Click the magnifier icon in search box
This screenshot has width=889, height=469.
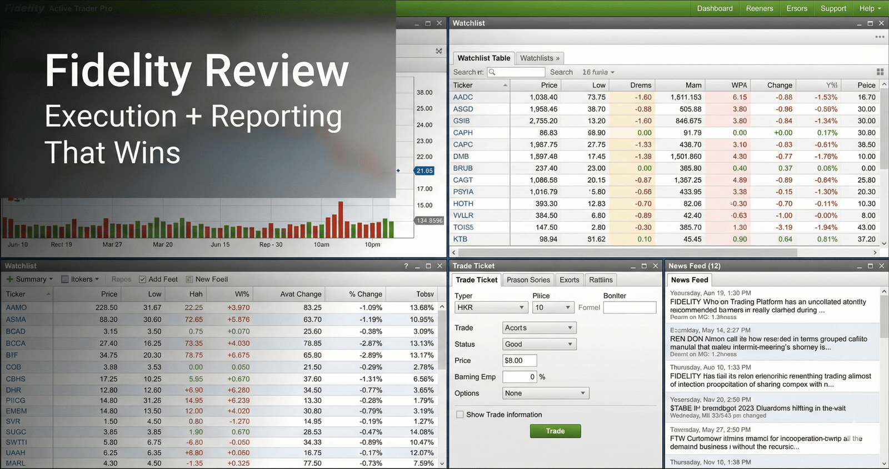click(x=492, y=72)
